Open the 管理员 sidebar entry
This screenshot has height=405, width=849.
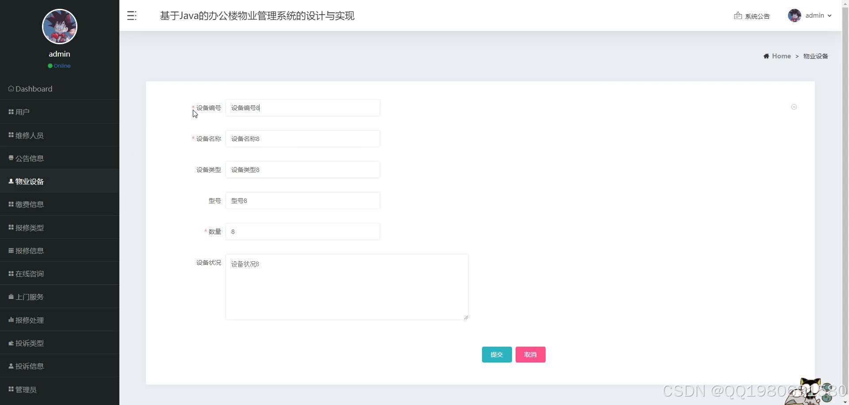click(25, 389)
